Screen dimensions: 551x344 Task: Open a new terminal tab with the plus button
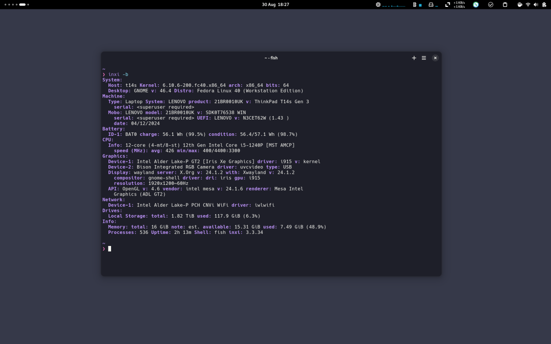coord(414,58)
